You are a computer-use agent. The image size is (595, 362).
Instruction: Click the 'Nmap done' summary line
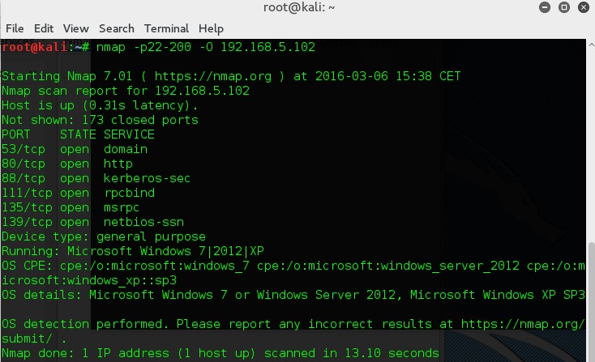[220, 353]
